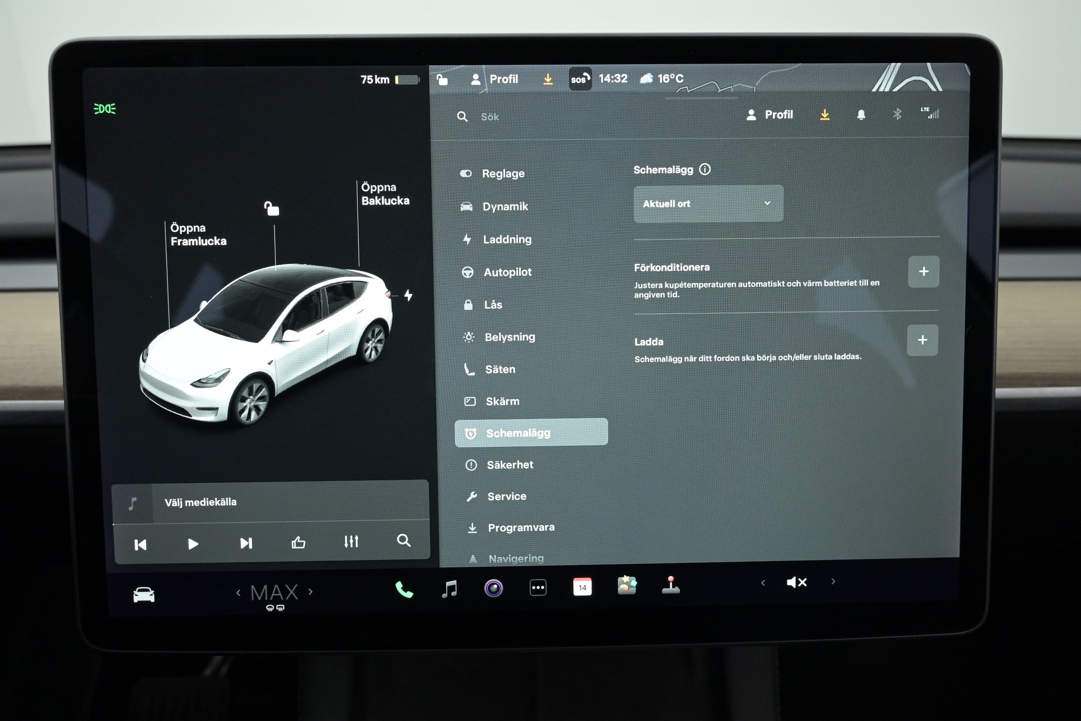1081x721 pixels.
Task: Tap the MAX climate setting
Action: (x=275, y=593)
